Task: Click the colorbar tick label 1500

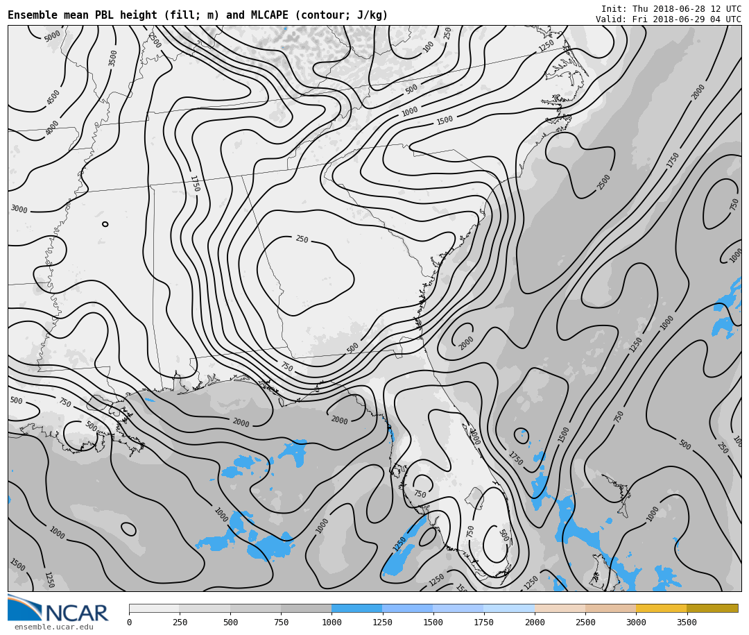Action: 433,622
